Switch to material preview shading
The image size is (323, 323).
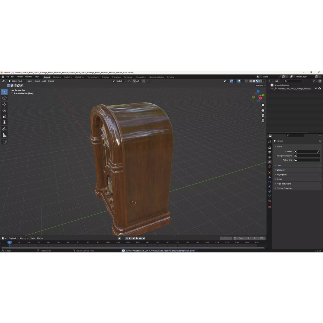pos(257,81)
